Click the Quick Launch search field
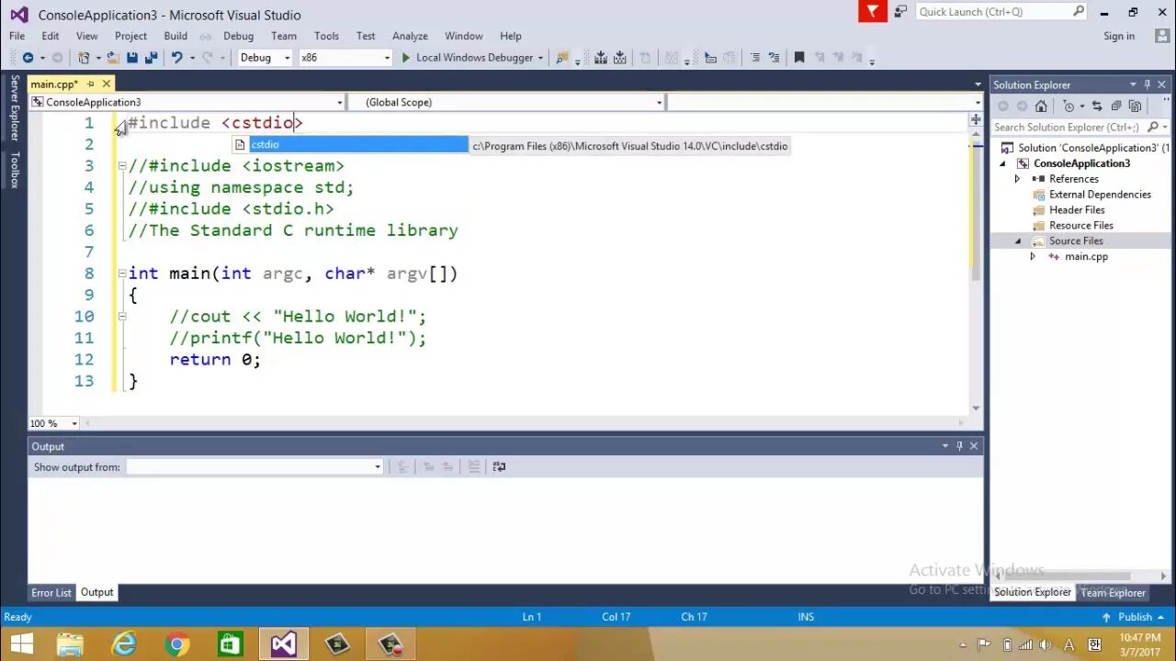This screenshot has width=1176, height=661. point(1001,12)
